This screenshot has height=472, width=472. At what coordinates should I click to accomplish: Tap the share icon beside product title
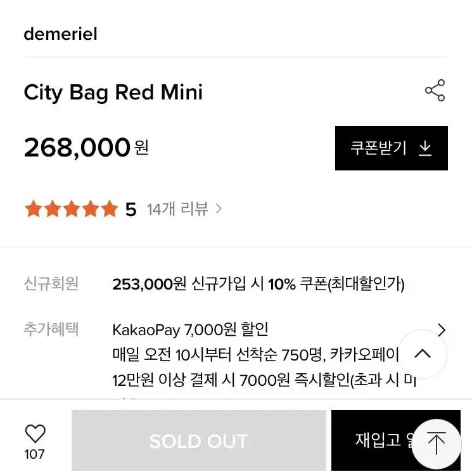coord(435,91)
